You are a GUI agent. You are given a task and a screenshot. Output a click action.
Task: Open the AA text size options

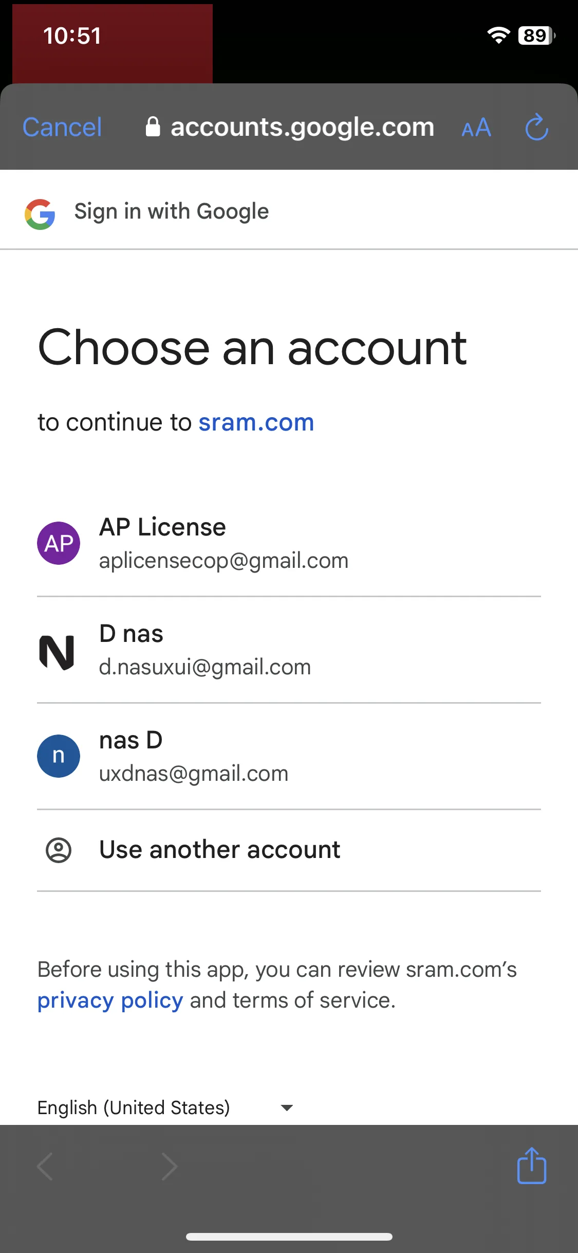point(476,128)
